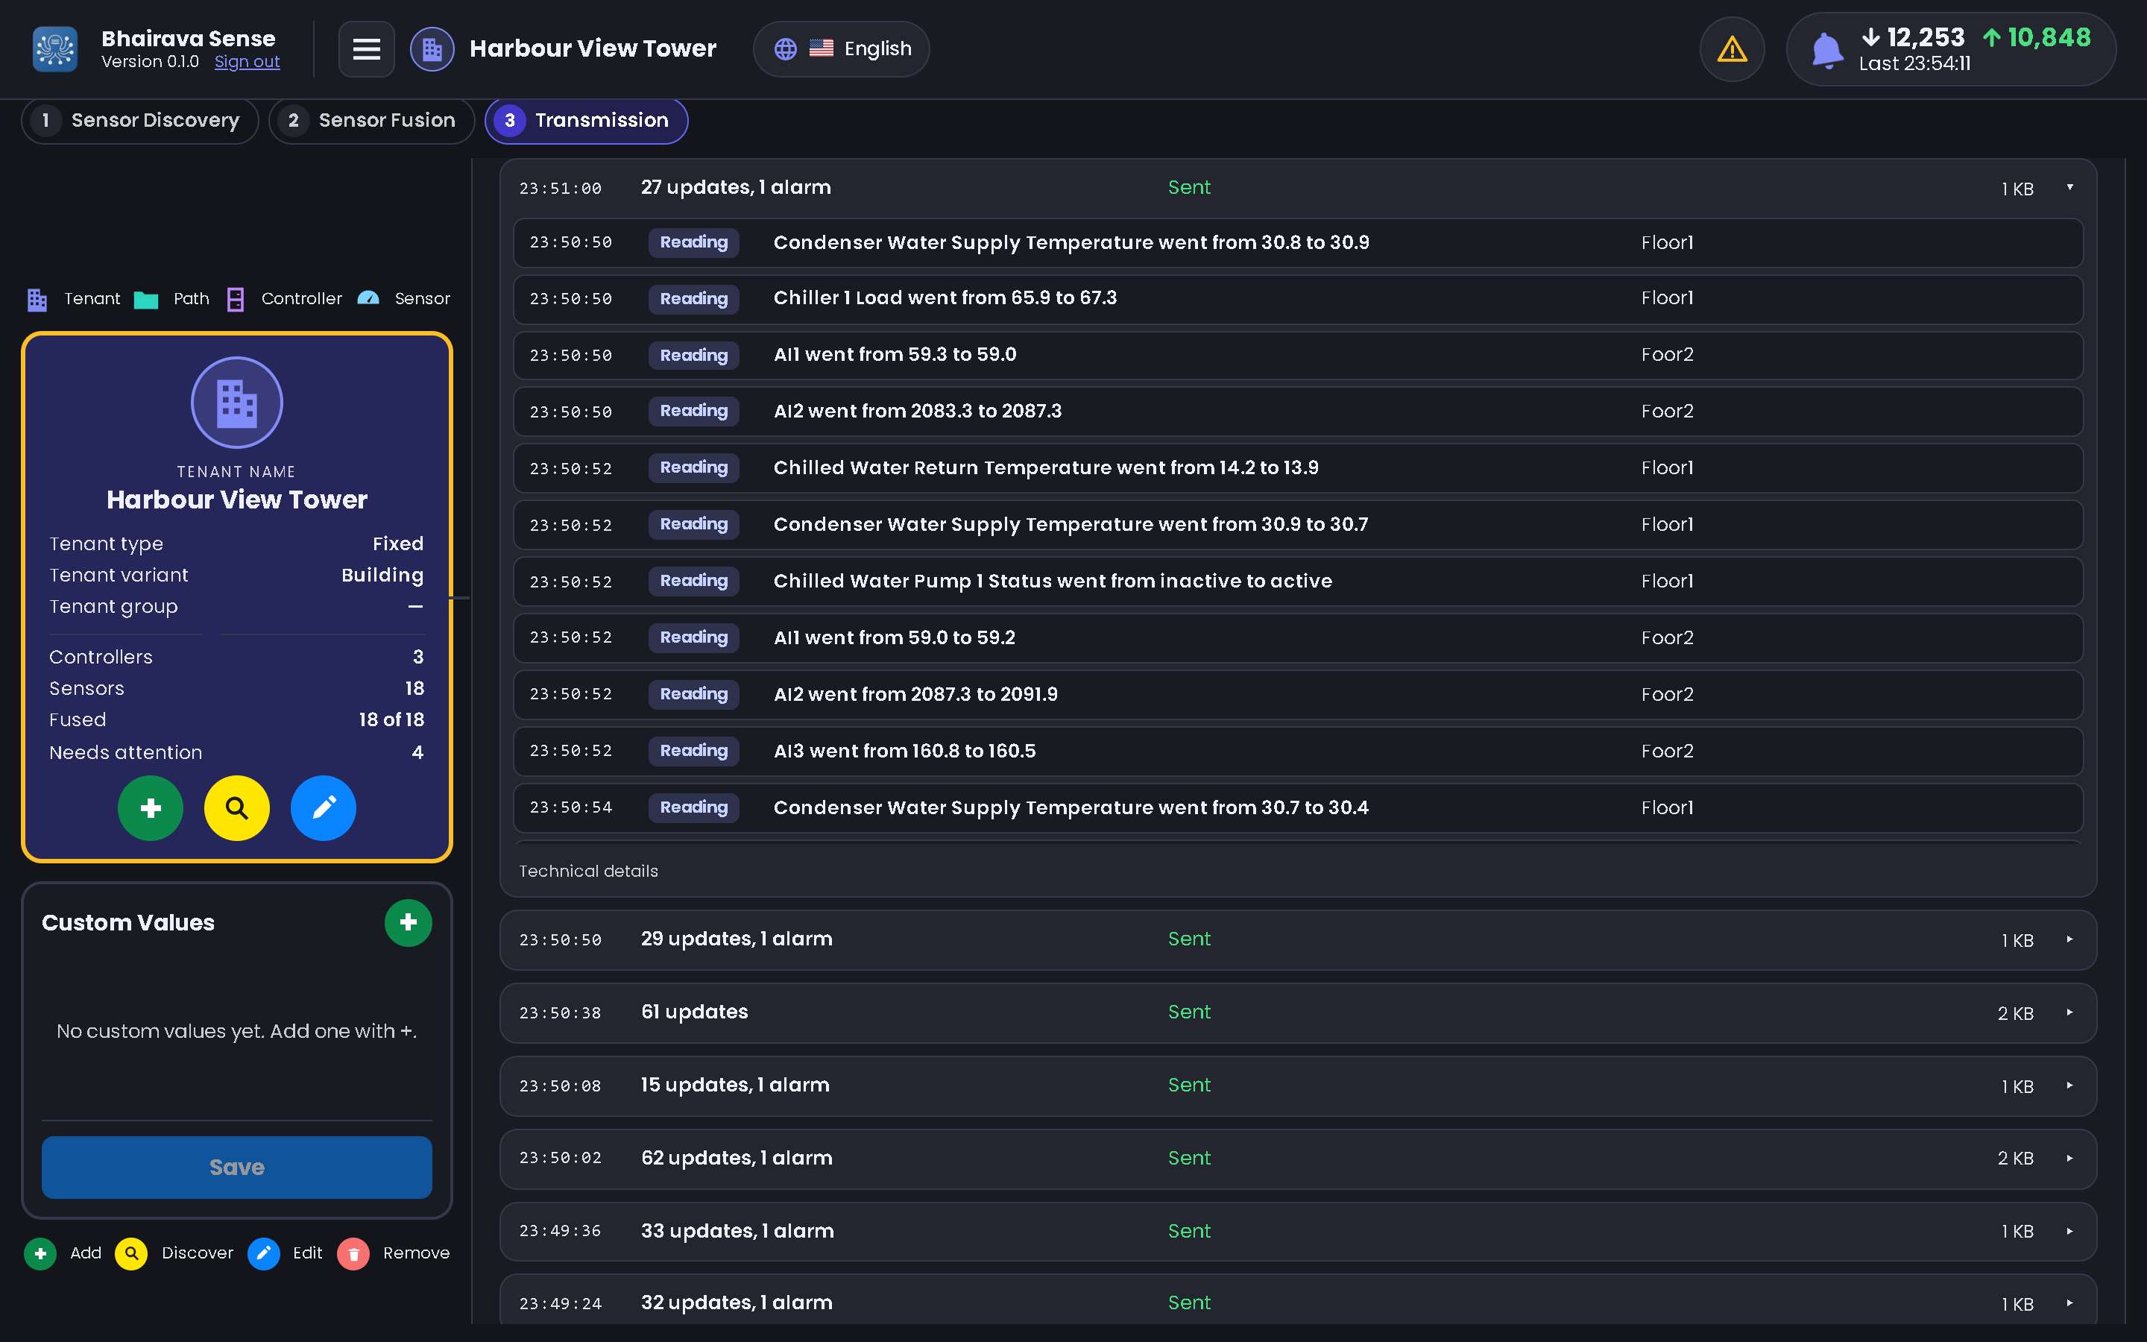
Task: Open the hamburger menu button
Action: click(367, 48)
